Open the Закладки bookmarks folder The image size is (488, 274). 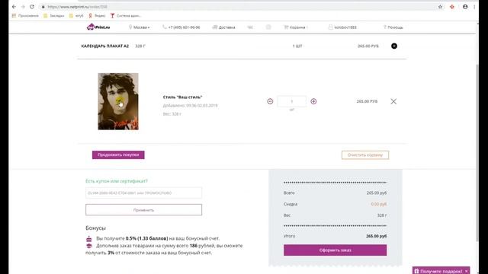coord(54,15)
